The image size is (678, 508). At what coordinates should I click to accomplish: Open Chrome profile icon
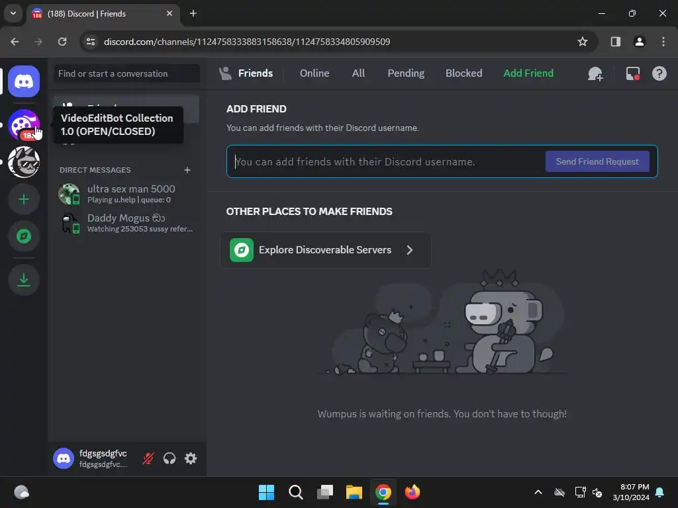pyautogui.click(x=639, y=42)
